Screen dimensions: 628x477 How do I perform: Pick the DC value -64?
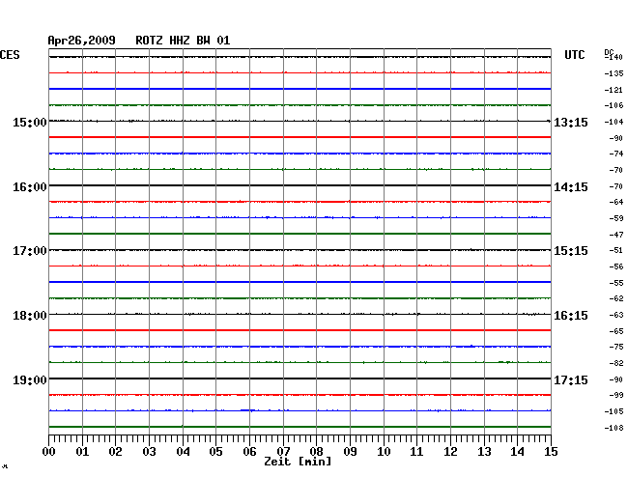click(616, 202)
